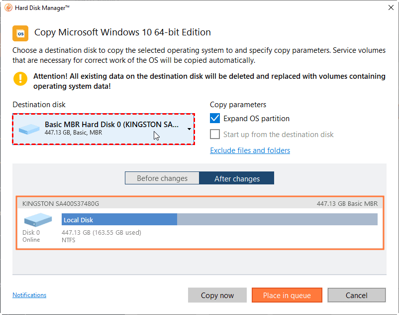The image size is (399, 315).
Task: Cancel the copy operation
Action: (x=356, y=295)
